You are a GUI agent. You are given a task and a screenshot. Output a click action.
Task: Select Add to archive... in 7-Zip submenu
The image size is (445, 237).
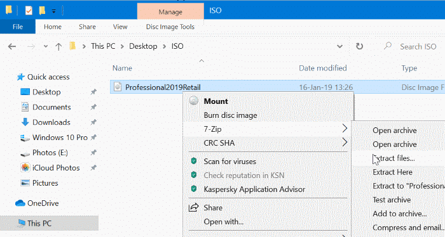click(x=400, y=214)
